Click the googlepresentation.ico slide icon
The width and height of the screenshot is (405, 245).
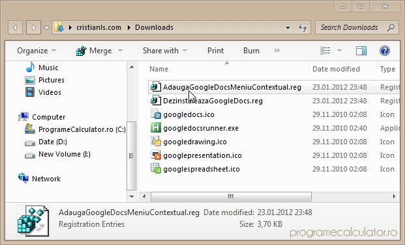click(x=156, y=155)
